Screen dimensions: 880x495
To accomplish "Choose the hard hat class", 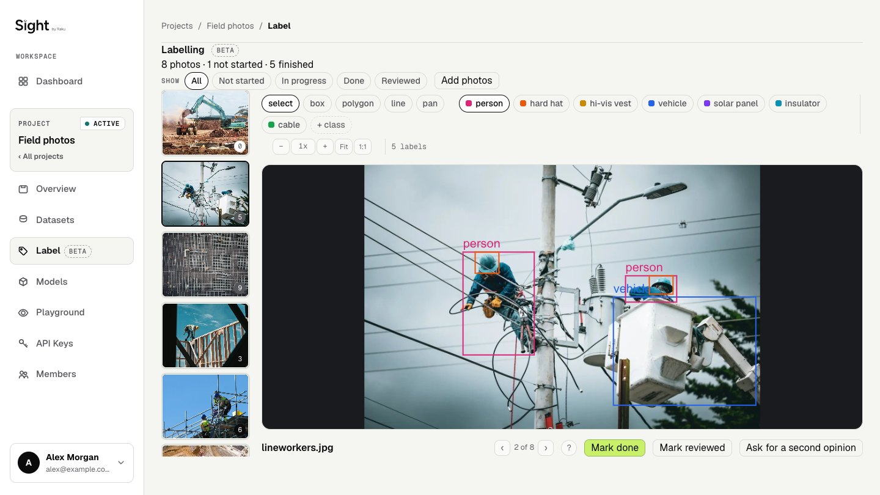I will point(541,103).
